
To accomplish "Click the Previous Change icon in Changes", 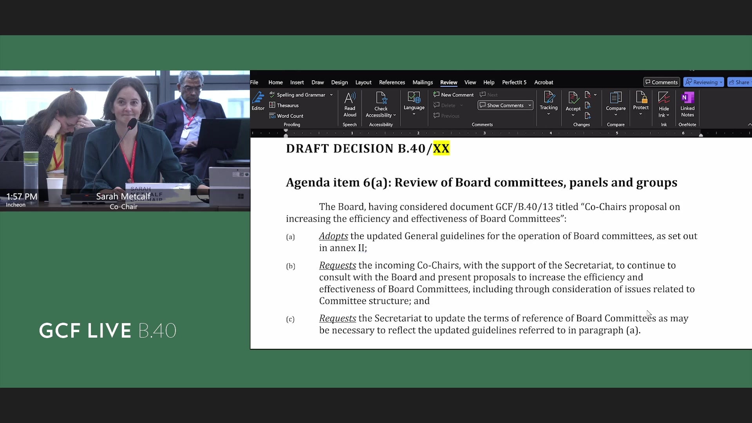I will [x=587, y=105].
